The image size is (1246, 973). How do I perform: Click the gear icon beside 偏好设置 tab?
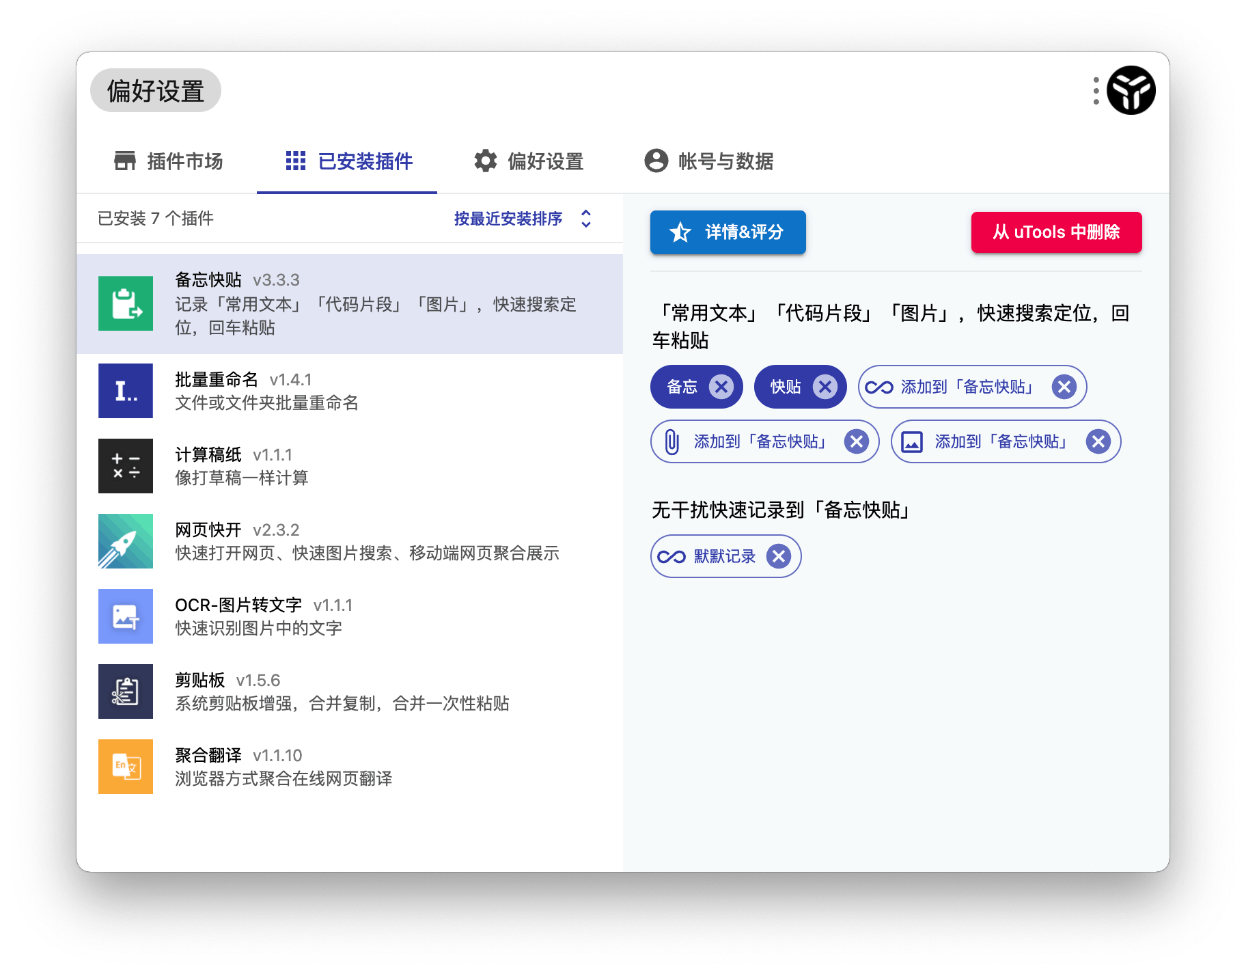pyautogui.click(x=485, y=161)
